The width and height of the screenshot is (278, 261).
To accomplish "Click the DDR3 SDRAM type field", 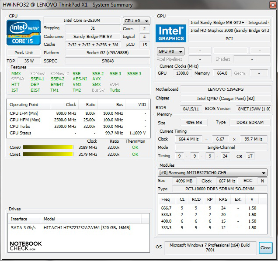I will [250, 122].
